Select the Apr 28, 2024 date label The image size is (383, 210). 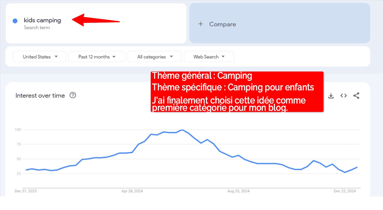pos(132,191)
